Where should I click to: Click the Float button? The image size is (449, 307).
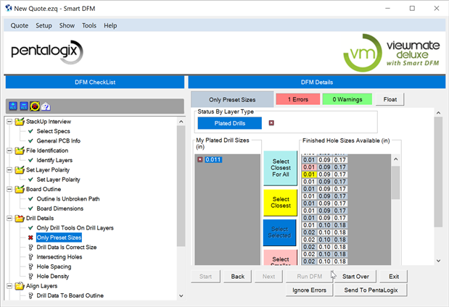(x=390, y=99)
